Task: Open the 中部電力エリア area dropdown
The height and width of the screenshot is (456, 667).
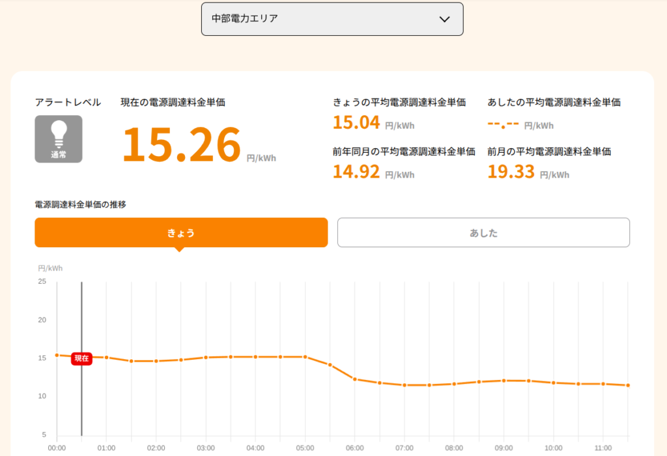Action: point(332,19)
